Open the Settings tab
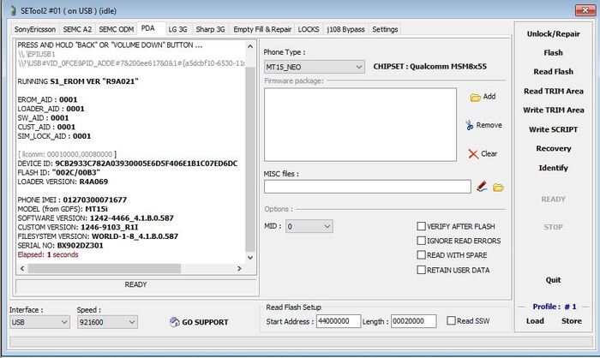The width and height of the screenshot is (600, 358). [x=385, y=29]
